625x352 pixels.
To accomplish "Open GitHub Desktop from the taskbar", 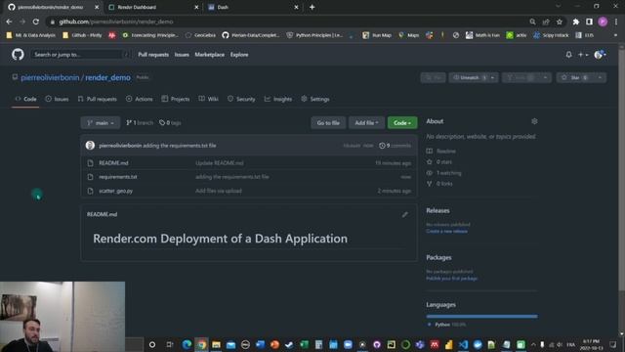I will (x=377, y=344).
